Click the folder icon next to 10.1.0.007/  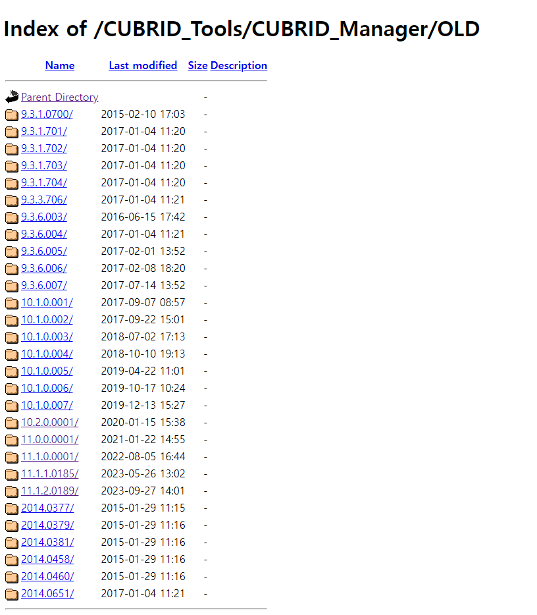click(x=12, y=406)
